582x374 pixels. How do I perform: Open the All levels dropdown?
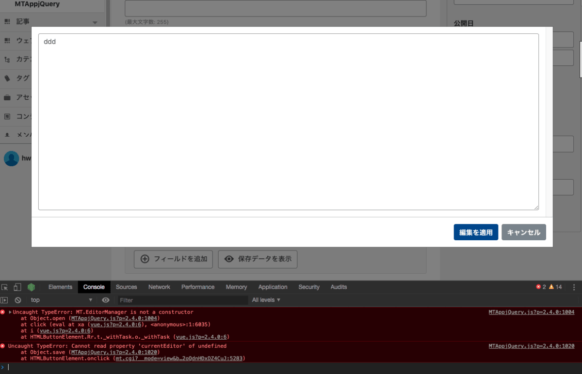266,300
